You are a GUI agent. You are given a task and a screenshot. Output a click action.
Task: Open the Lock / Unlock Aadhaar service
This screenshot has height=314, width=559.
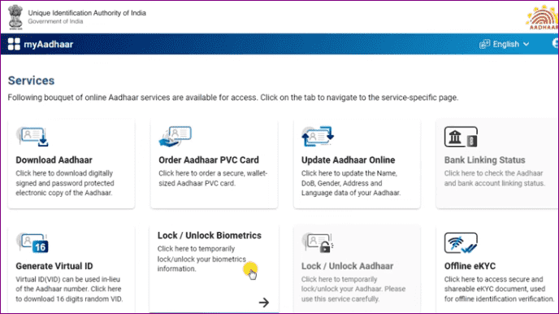(357, 269)
